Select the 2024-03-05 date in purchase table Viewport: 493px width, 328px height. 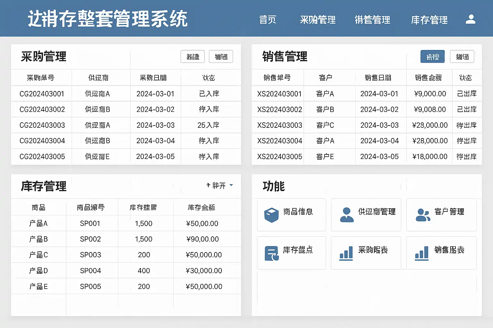point(155,157)
